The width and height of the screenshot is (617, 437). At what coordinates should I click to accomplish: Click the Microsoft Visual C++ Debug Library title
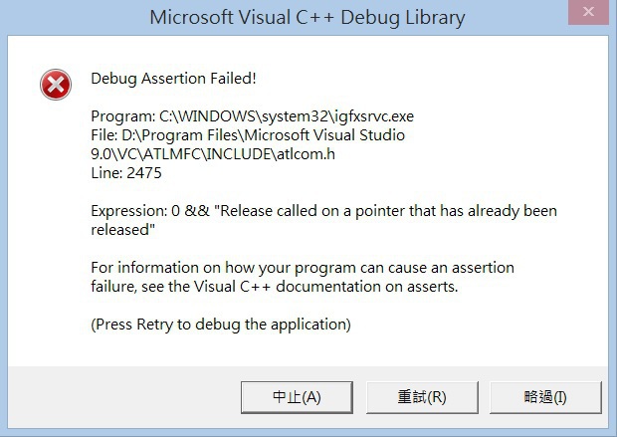(308, 18)
